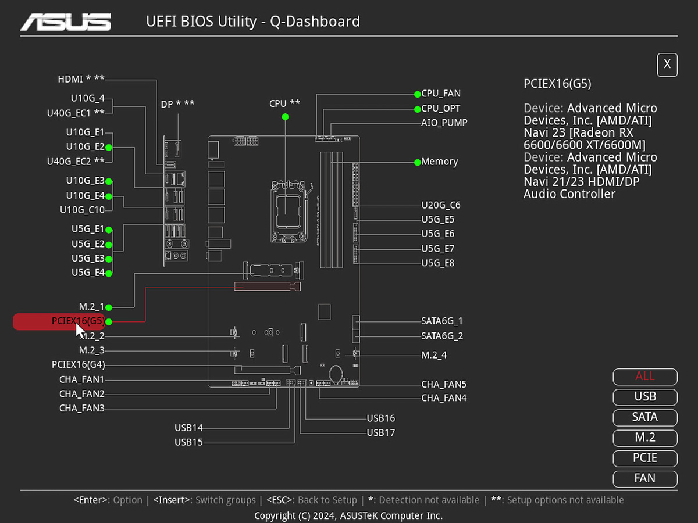Select the U5G_E2 port label
The width and height of the screenshot is (698, 523).
click(88, 244)
